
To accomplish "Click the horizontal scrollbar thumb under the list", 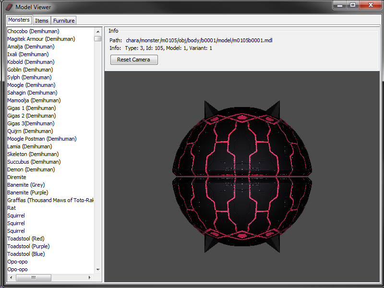I will click(34, 277).
